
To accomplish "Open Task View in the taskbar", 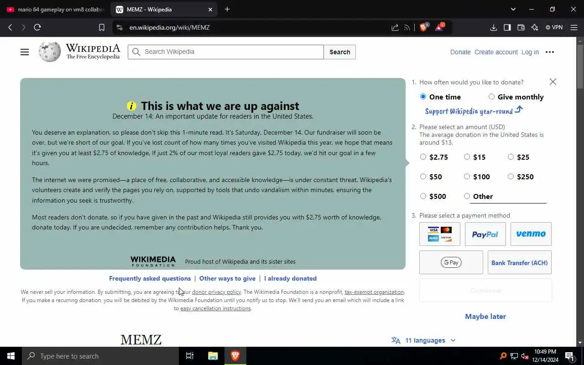I will (x=190, y=356).
